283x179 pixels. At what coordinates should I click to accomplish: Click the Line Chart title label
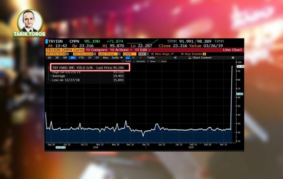232,50
